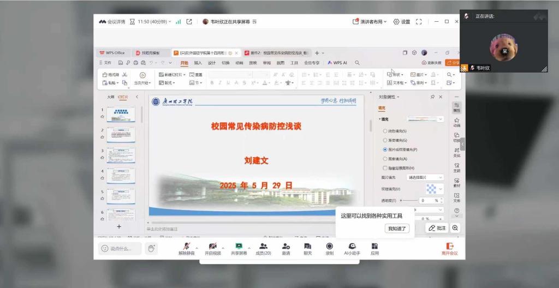Select 渐变填充(G) radio option

pyautogui.click(x=385, y=140)
